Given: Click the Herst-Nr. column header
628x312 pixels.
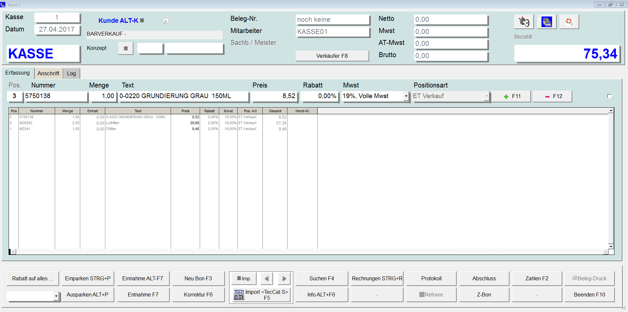Looking at the screenshot, I should coord(302,111).
